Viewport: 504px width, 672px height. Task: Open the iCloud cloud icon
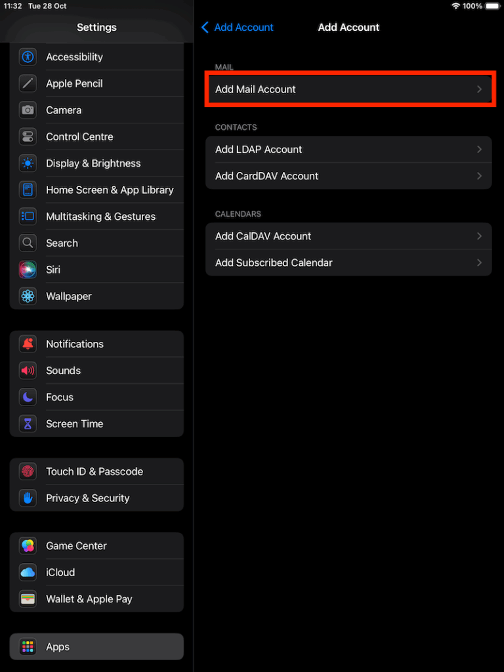pos(28,572)
